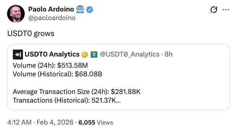236x130 pixels.
Task: Click the gold verified badge
Action: click(85, 54)
